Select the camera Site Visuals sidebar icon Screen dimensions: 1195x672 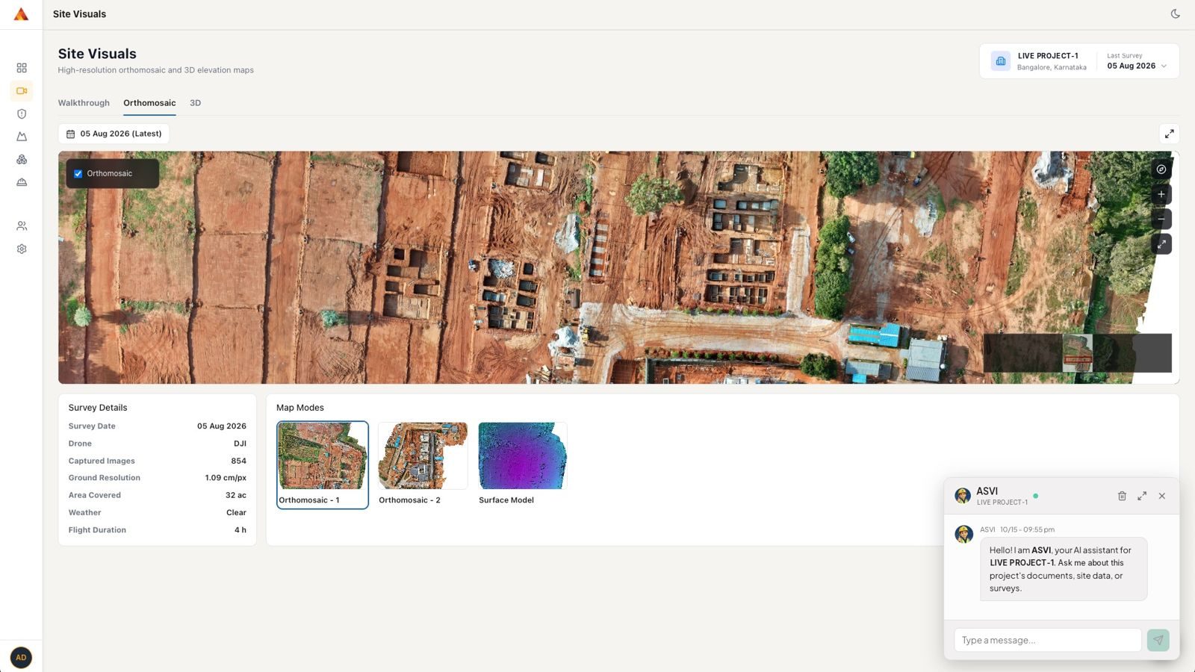[x=22, y=91]
